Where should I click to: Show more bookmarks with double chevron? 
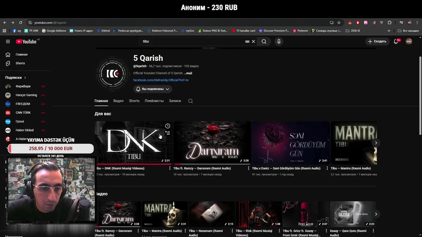(x=389, y=31)
